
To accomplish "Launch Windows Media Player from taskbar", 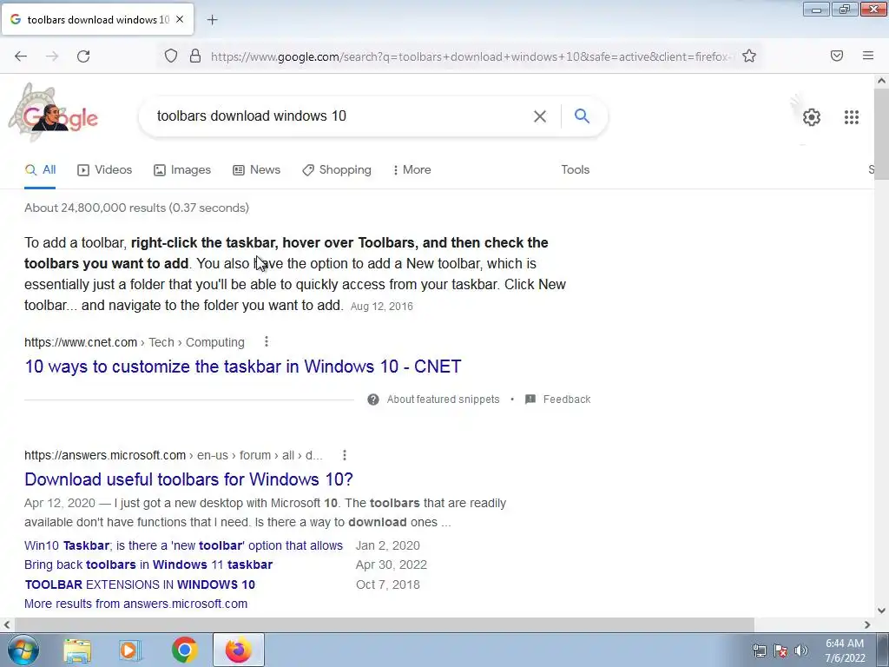I will pos(130,650).
